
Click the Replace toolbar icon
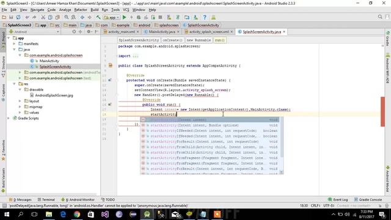(x=73, y=17)
